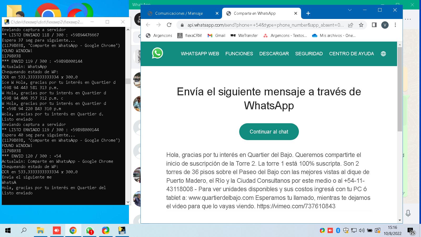Viewport: 421px width, 237px height.
Task: Open File Explorer from the taskbar
Action: point(40,231)
